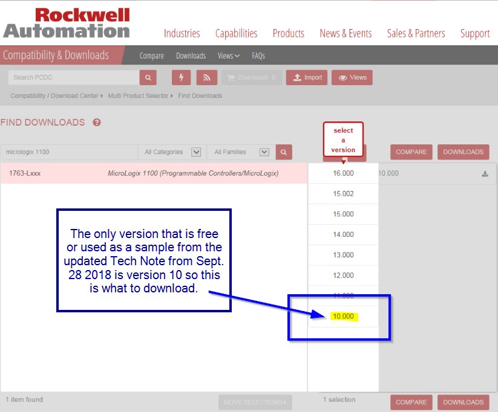Open Sales & Partners navigation menu
498x412 pixels.
[x=416, y=33]
